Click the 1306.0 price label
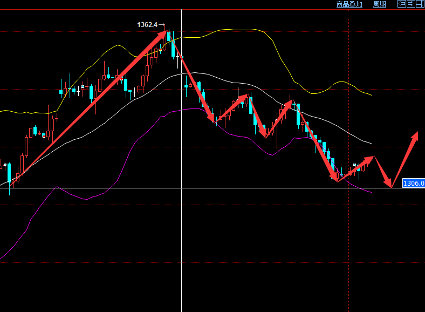The image size is (425, 312). 414,184
